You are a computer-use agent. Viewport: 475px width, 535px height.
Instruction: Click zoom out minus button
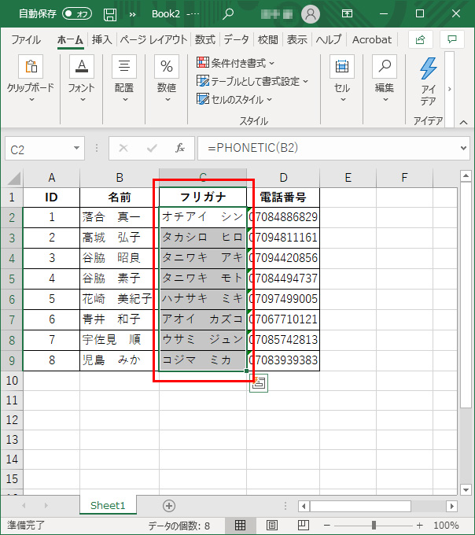click(326, 525)
